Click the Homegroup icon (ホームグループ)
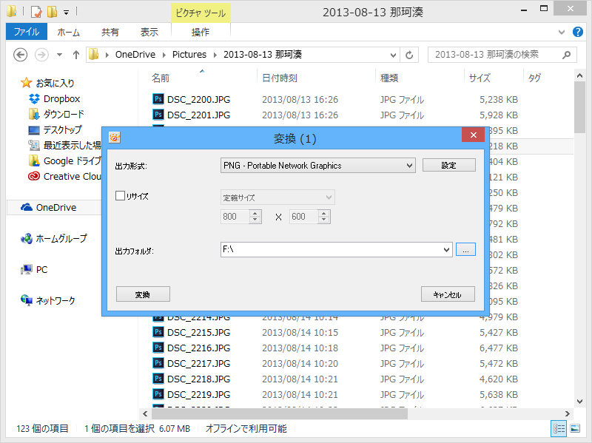 [27, 238]
